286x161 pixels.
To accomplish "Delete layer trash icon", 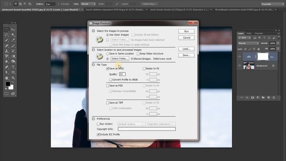I will pos(274,98).
